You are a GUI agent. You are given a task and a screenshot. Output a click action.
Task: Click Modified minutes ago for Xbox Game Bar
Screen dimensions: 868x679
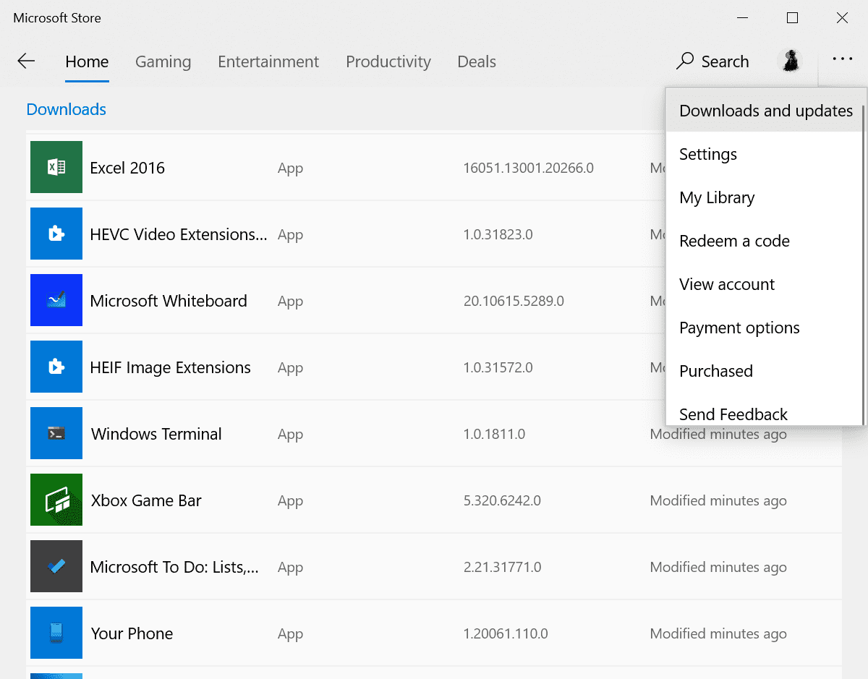[718, 500]
